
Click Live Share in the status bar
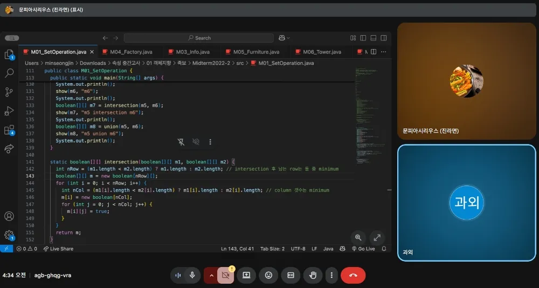coord(58,249)
